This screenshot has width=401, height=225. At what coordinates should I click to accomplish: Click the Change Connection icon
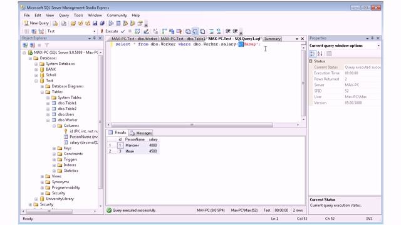[41, 31]
